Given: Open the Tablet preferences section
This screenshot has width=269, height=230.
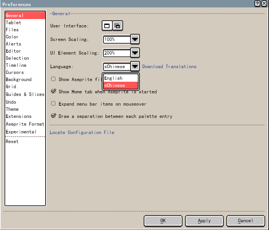Looking at the screenshot, I should 25,23.
